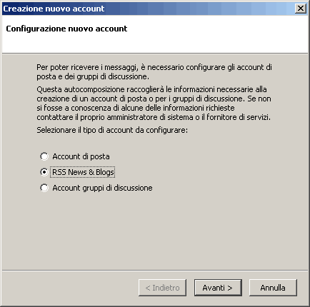Click the 'RSS News & Blogs' text label
Image resolution: width=310 pixels, height=307 pixels.
(83, 172)
